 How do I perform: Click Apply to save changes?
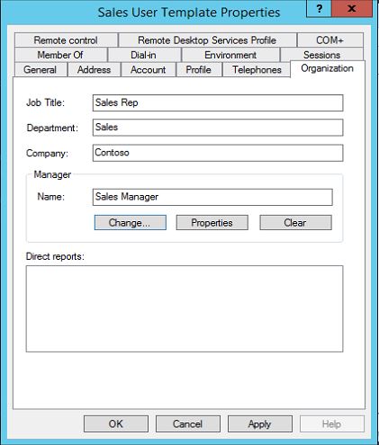[260, 423]
